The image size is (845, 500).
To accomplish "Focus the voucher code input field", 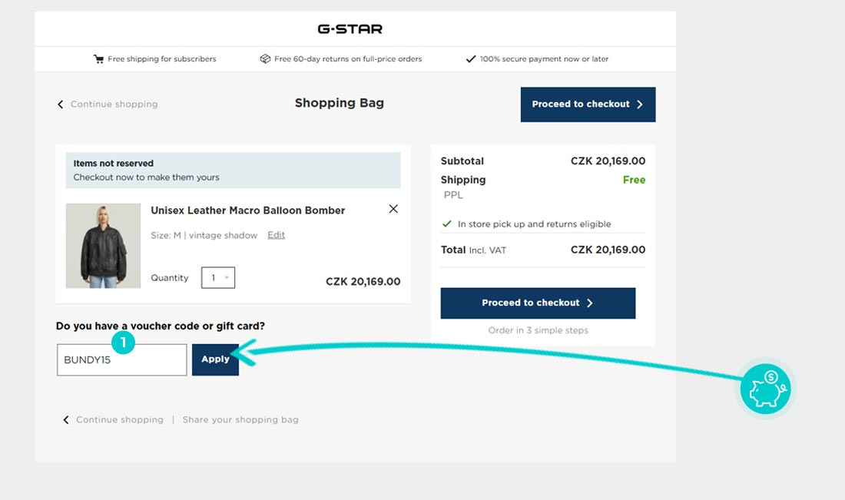I will tap(121, 359).
